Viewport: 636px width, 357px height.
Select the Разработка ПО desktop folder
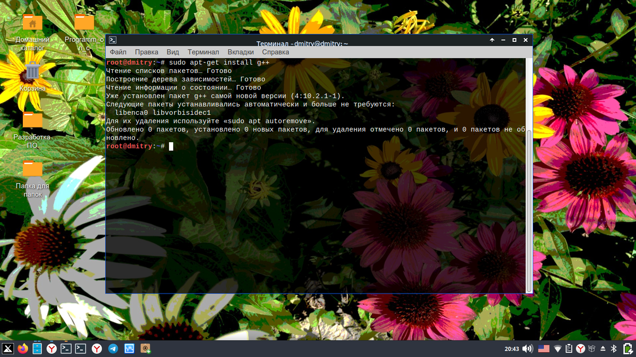pos(32,130)
